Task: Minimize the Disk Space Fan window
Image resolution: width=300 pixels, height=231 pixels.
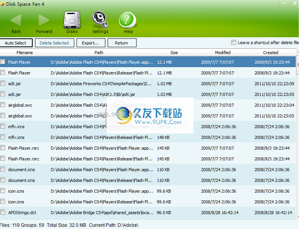Action: (284, 3)
